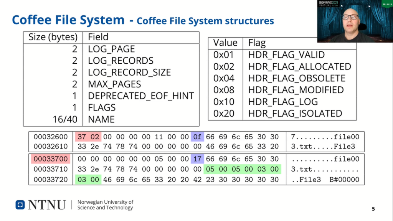Click the red highlighted bytes '37 02'
Viewport: 393px width, 221px height.
(88, 137)
